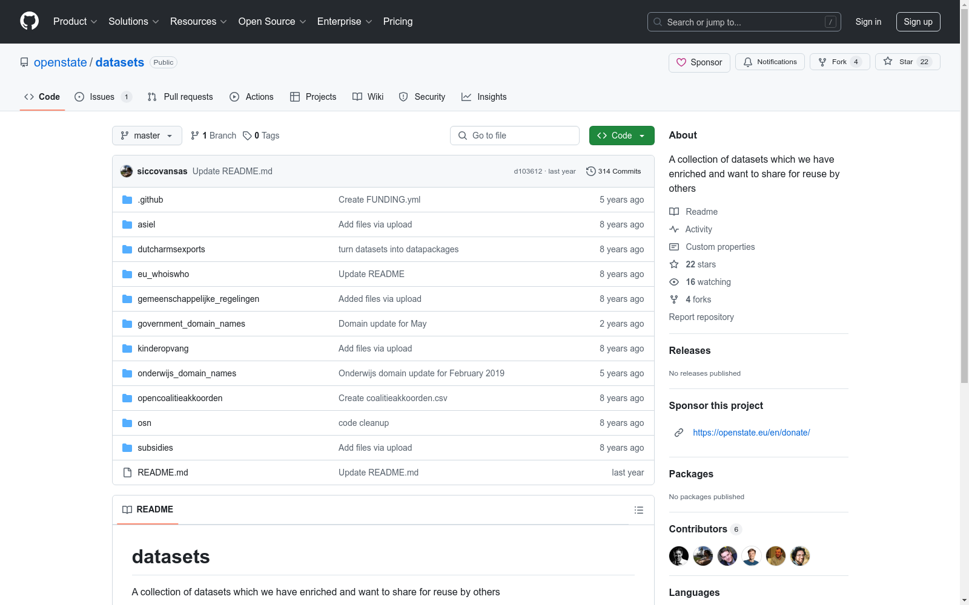
Task: Open the openstate.eu donate link
Action: pyautogui.click(x=752, y=433)
